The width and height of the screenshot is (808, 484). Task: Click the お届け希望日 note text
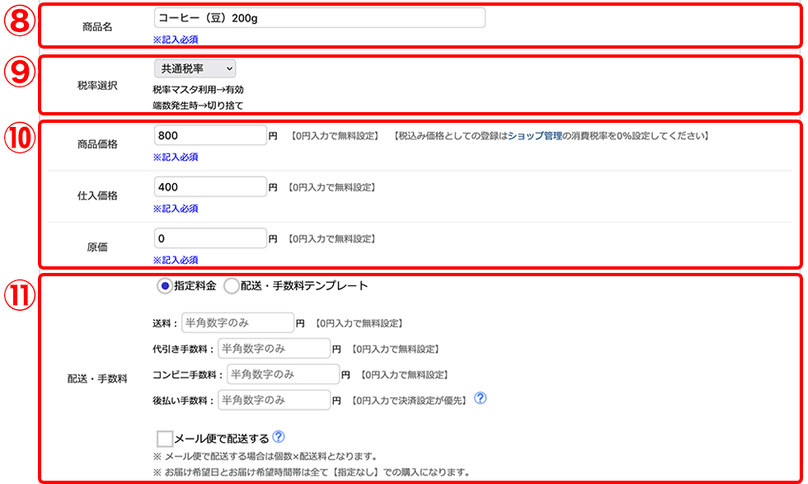click(x=312, y=472)
